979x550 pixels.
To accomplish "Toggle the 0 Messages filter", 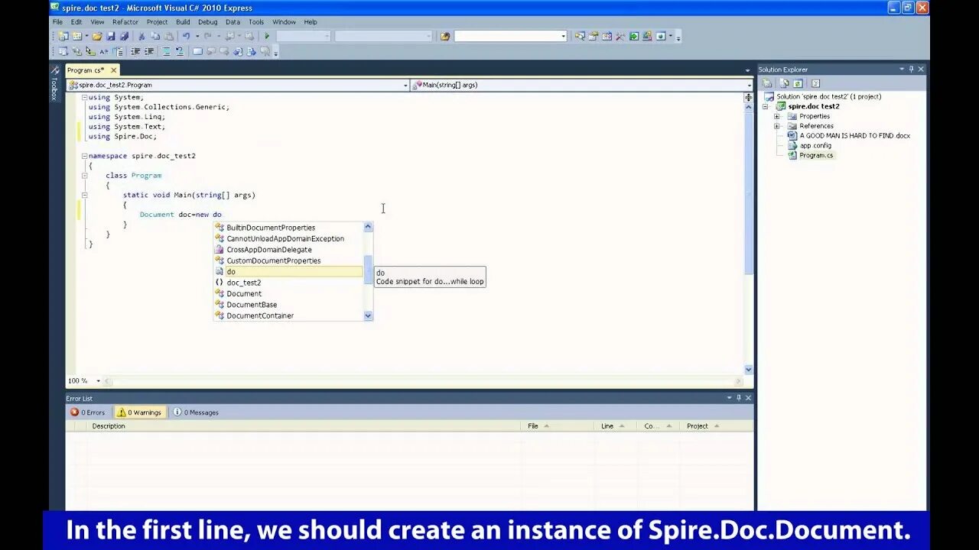I will coord(196,412).
